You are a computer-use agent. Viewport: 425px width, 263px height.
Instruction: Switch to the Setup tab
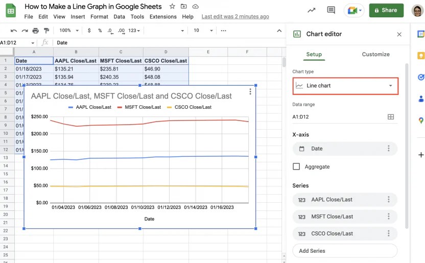coord(314,55)
